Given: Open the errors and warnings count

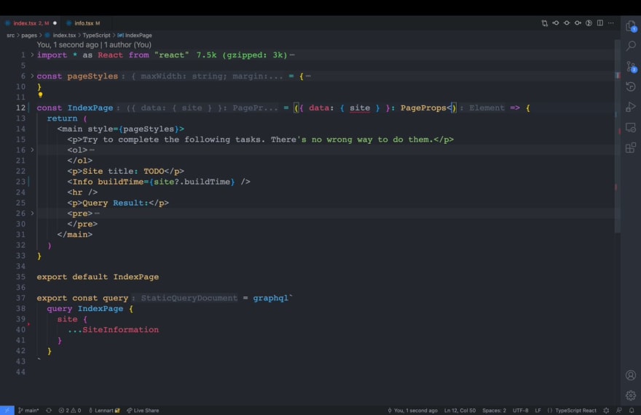Looking at the screenshot, I should (x=69, y=410).
